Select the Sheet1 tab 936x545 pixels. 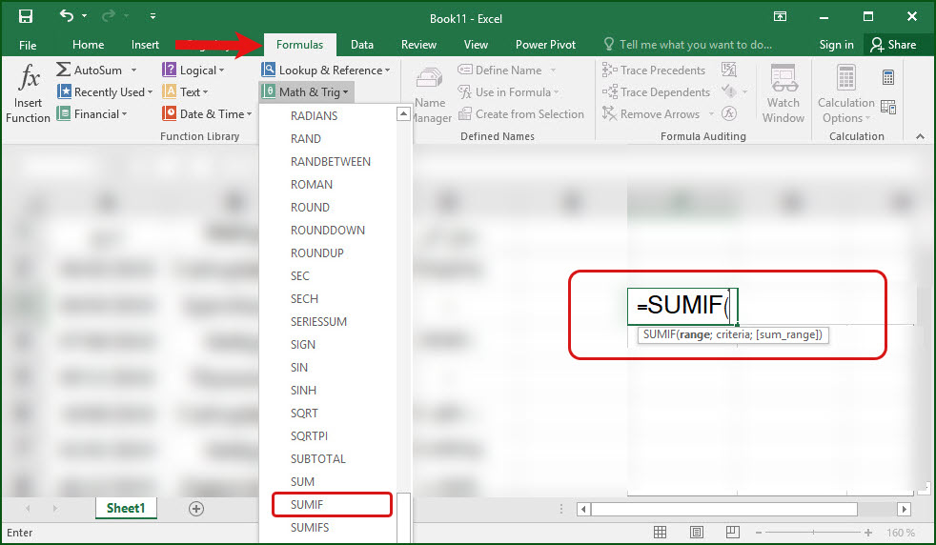(x=126, y=508)
